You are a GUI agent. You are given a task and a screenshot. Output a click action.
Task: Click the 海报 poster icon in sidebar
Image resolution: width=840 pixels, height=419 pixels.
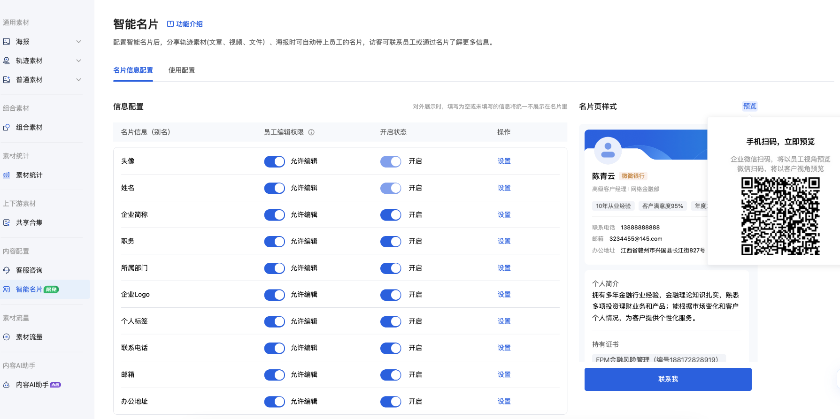7,42
